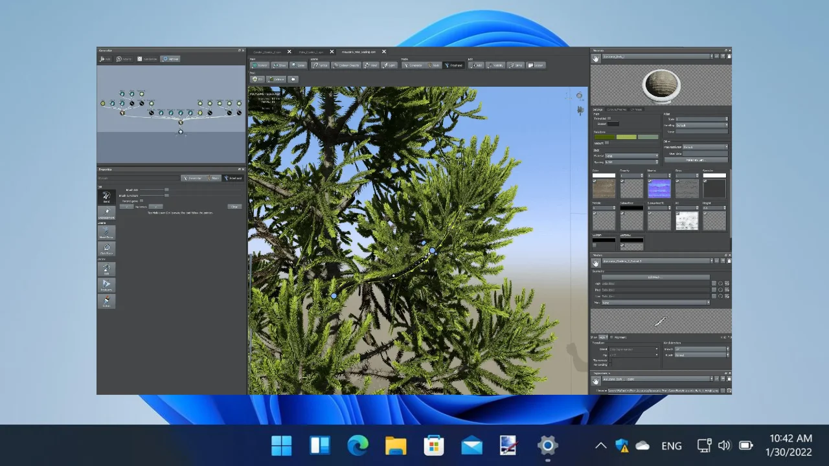Open the Show mesh dropdown
829x466 pixels.
[x=603, y=337]
